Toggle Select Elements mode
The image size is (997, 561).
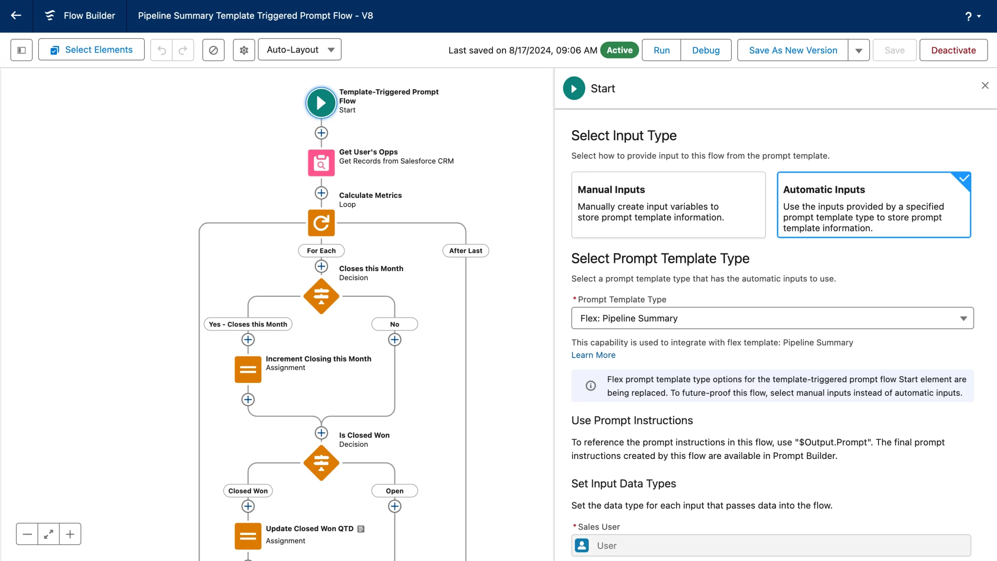(92, 50)
